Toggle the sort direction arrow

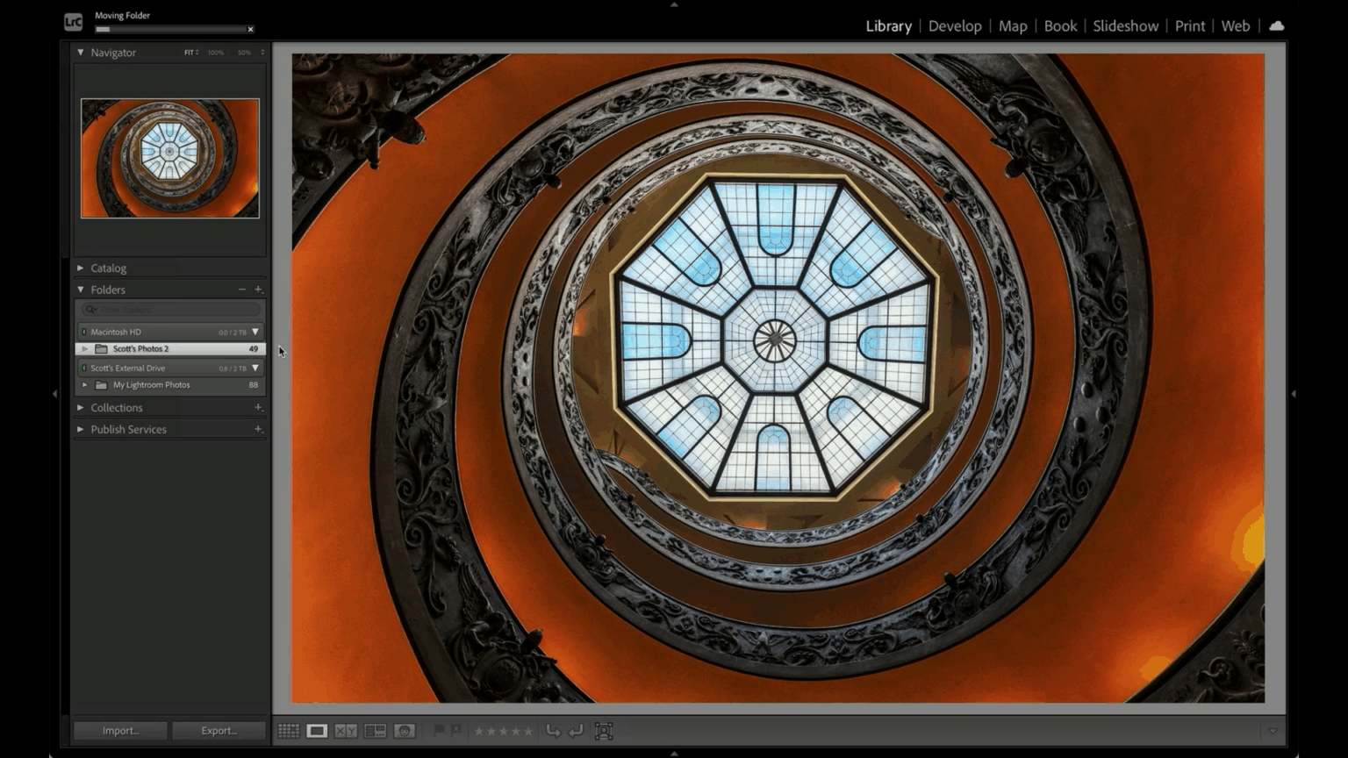(x=553, y=731)
